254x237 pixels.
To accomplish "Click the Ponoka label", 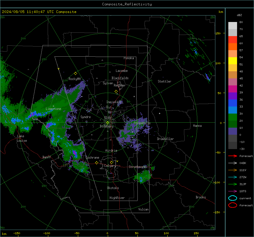I will [x=129, y=58].
